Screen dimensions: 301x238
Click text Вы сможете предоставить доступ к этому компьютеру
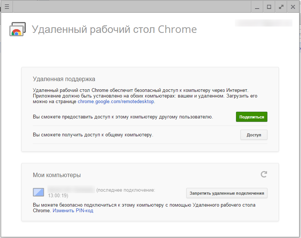click(123, 117)
